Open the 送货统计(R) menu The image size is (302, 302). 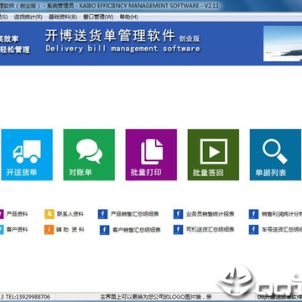(x=29, y=17)
